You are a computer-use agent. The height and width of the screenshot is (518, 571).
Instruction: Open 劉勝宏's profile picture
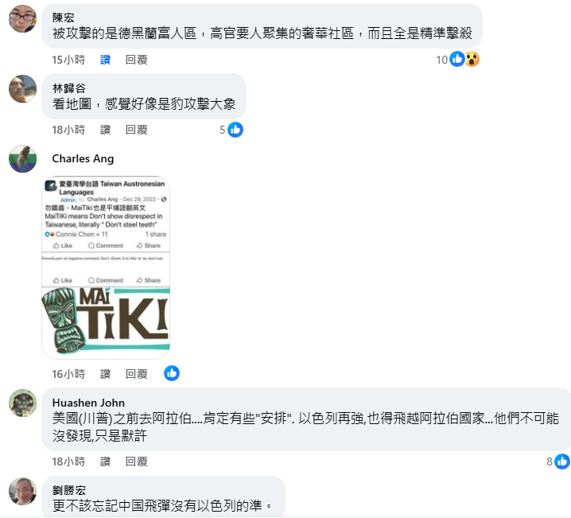coord(22,492)
